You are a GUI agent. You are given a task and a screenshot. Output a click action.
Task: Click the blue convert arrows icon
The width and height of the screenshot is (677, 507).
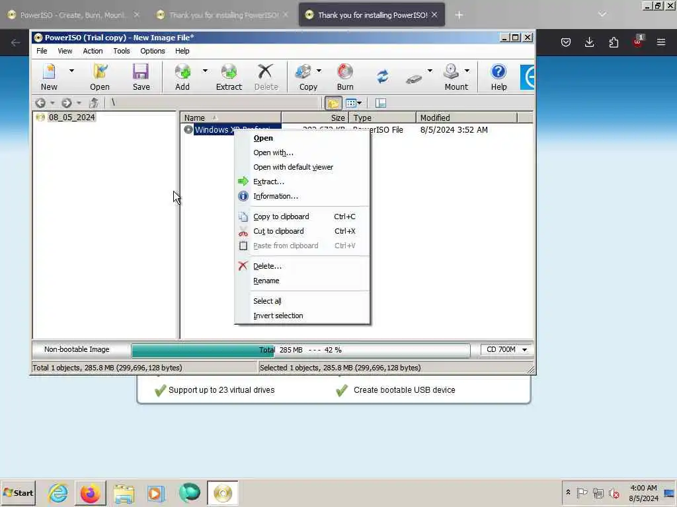point(382,77)
